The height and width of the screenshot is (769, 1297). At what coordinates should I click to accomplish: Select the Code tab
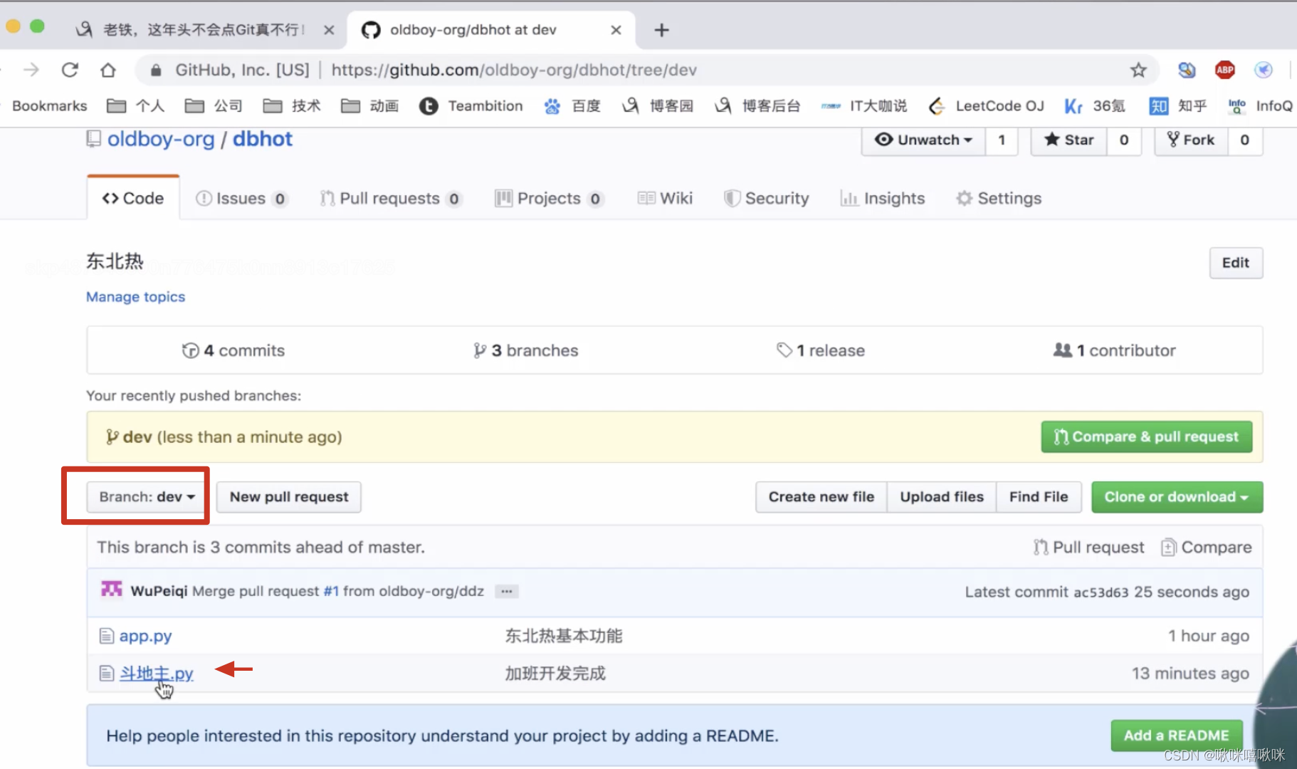(x=133, y=198)
